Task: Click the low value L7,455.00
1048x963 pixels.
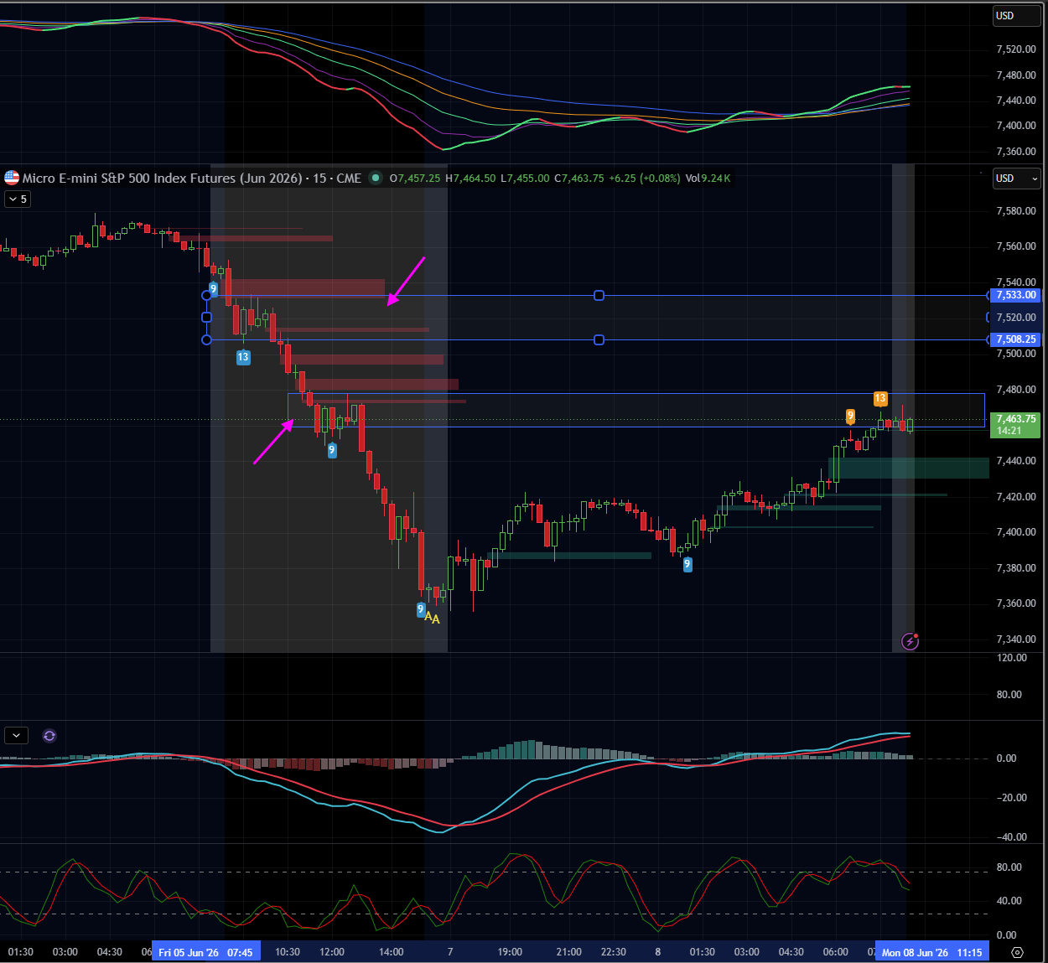Action: pos(525,178)
